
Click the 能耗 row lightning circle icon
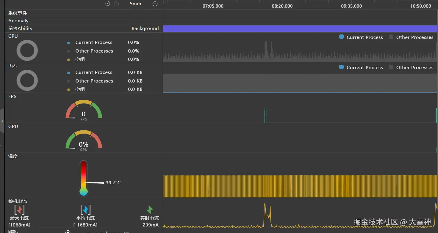68,232
